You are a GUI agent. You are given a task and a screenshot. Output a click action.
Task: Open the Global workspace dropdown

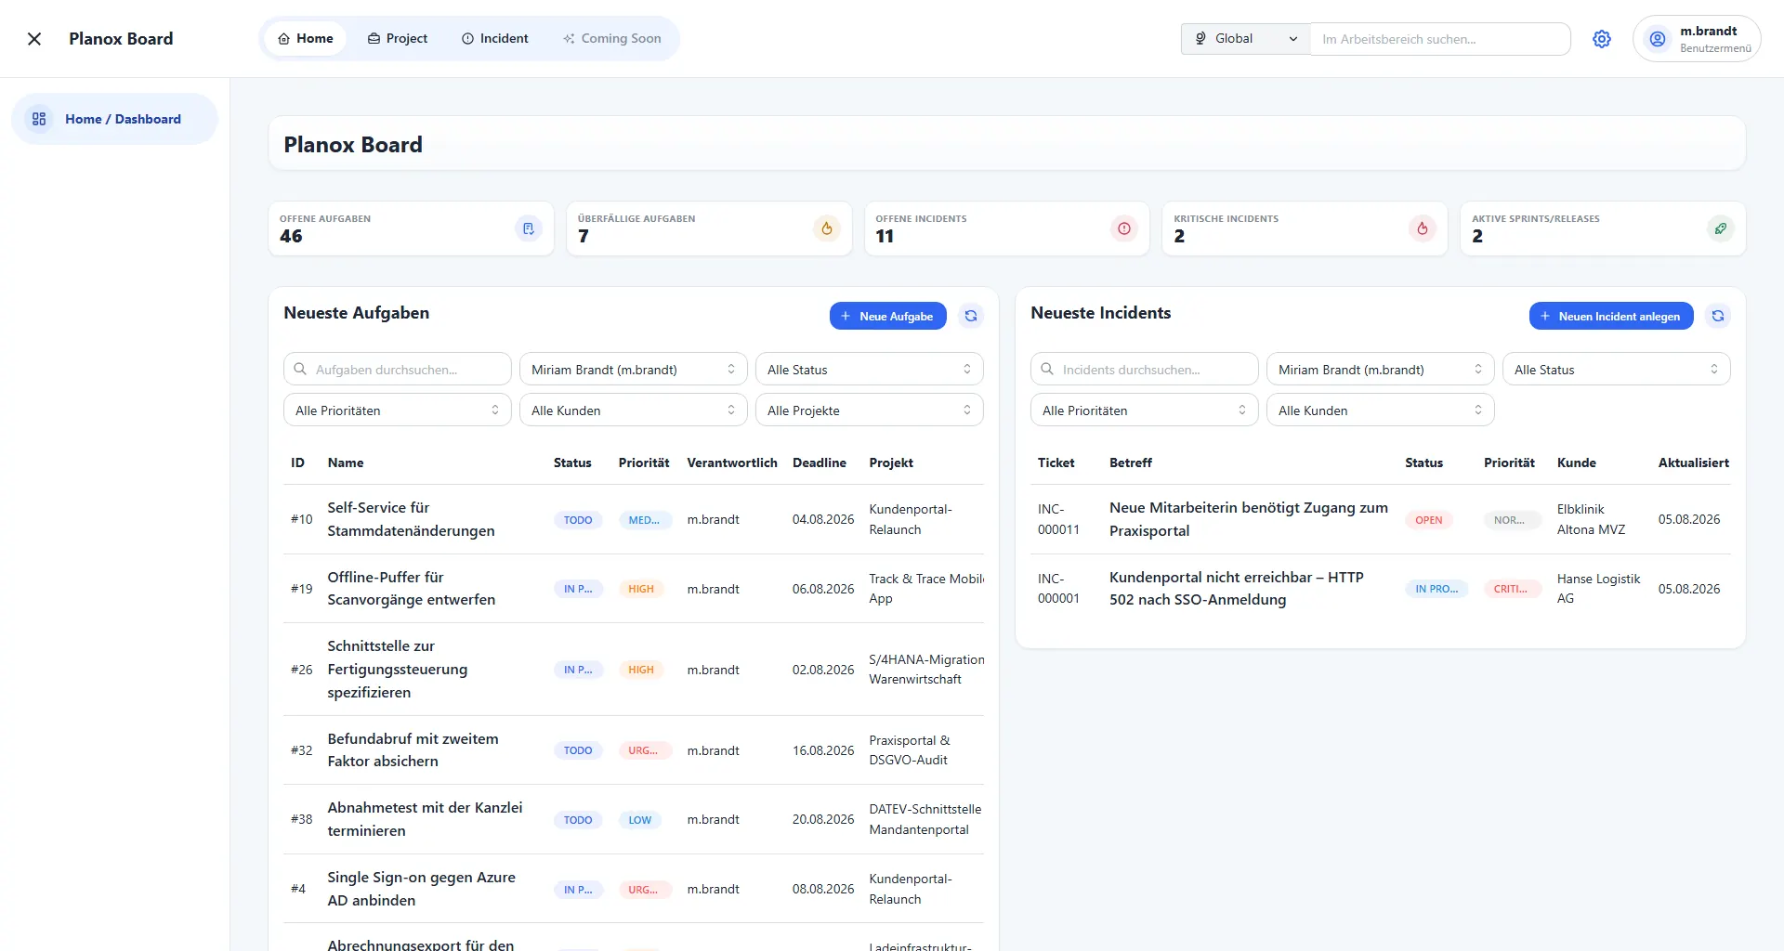click(1245, 39)
